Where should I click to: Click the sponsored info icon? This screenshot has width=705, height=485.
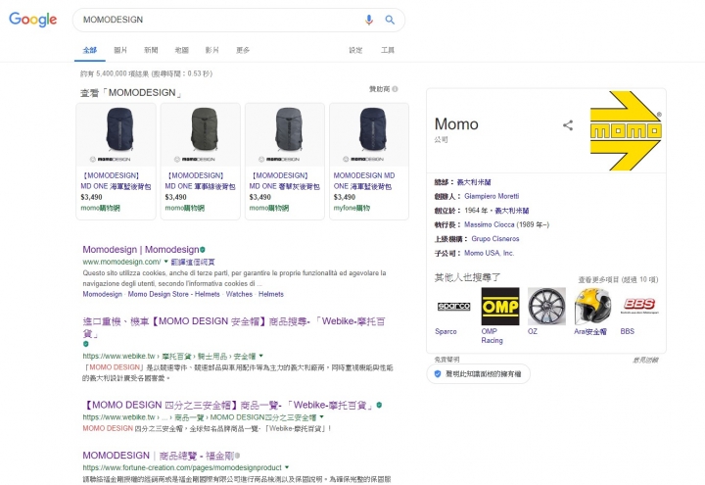[x=395, y=89]
